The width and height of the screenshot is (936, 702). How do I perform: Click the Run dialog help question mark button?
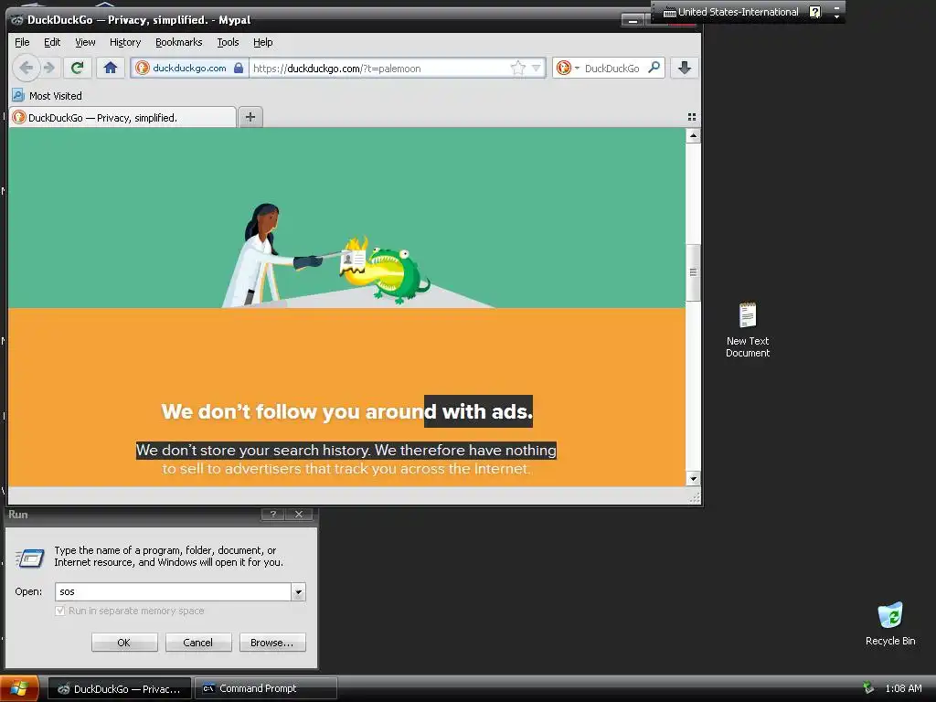(x=272, y=514)
